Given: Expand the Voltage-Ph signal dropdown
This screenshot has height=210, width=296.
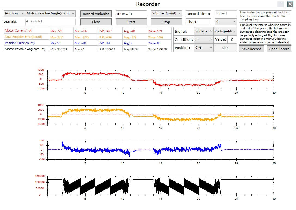Looking at the screenshot, I should tap(225, 31).
